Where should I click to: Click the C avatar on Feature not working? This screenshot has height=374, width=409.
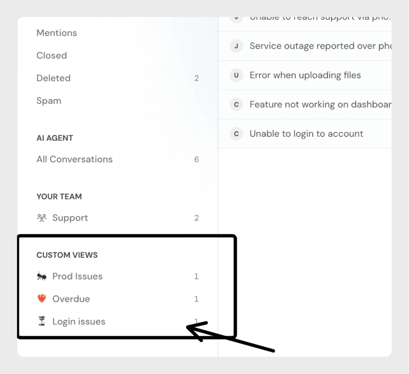pos(236,105)
